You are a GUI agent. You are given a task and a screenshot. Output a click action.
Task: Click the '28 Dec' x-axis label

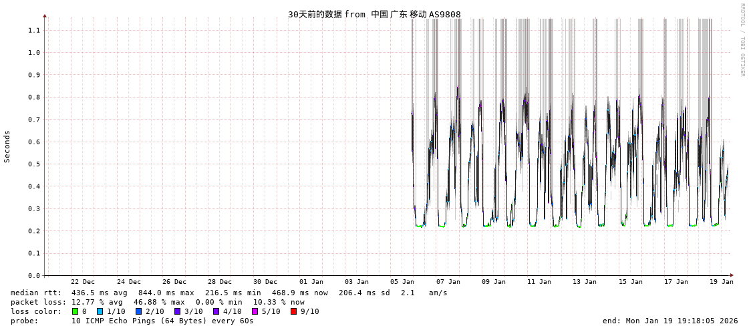220,282
